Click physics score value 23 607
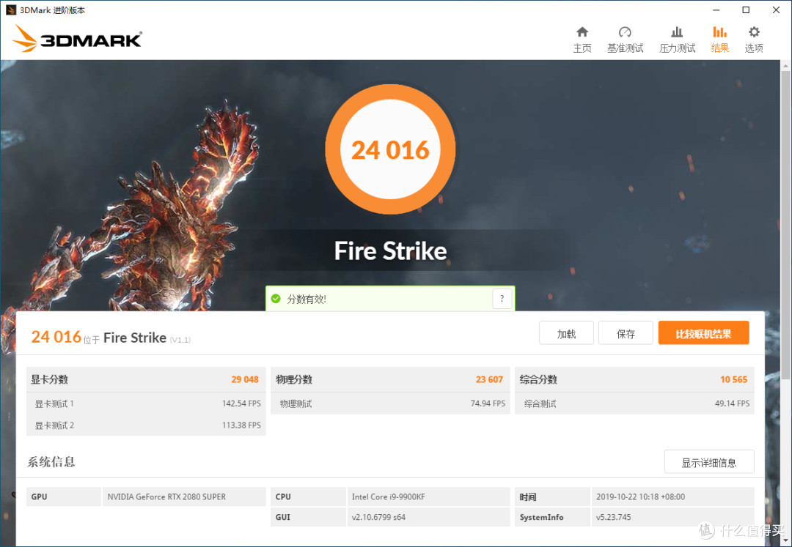Screen dimensions: 792x547 click(489, 379)
